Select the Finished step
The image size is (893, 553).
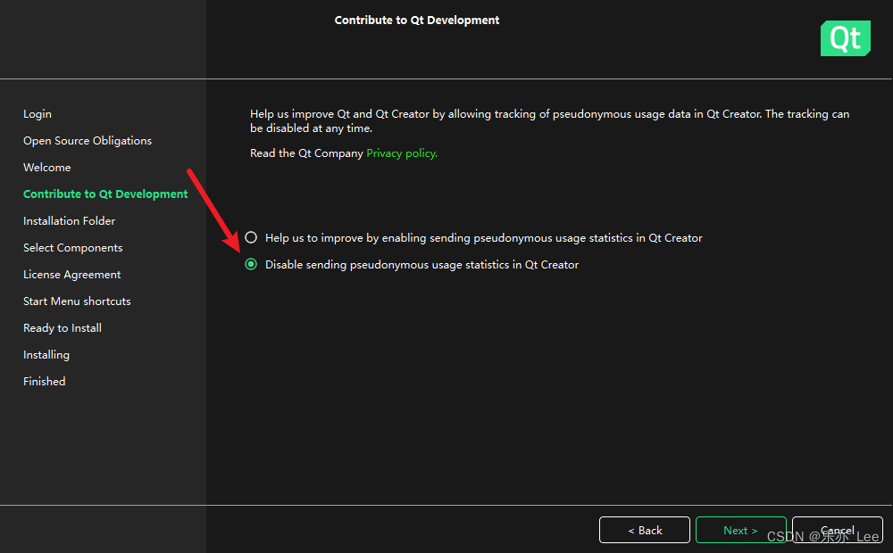coord(45,381)
